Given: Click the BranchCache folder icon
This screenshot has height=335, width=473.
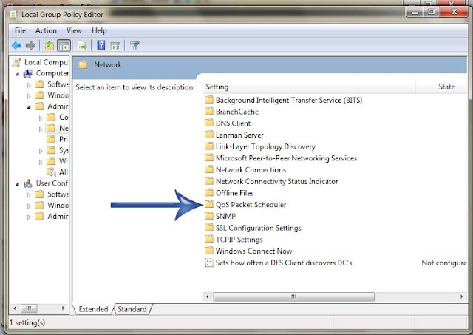Looking at the screenshot, I should (x=208, y=112).
